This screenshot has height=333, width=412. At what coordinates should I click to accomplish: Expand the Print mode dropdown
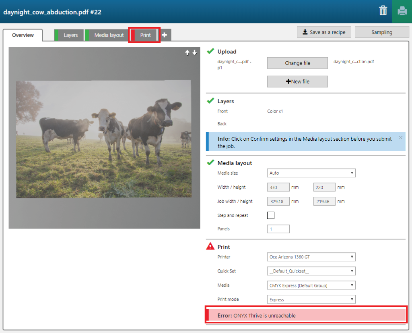311,299
